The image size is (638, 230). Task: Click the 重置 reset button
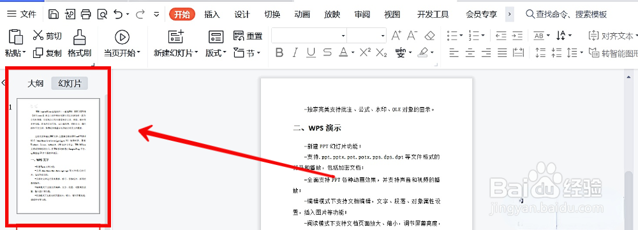[248, 36]
